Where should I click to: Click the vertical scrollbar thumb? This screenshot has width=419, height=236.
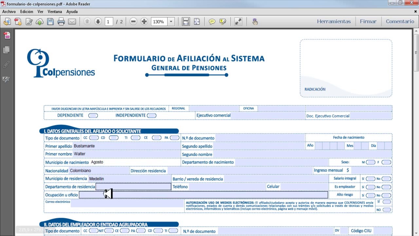click(x=416, y=52)
